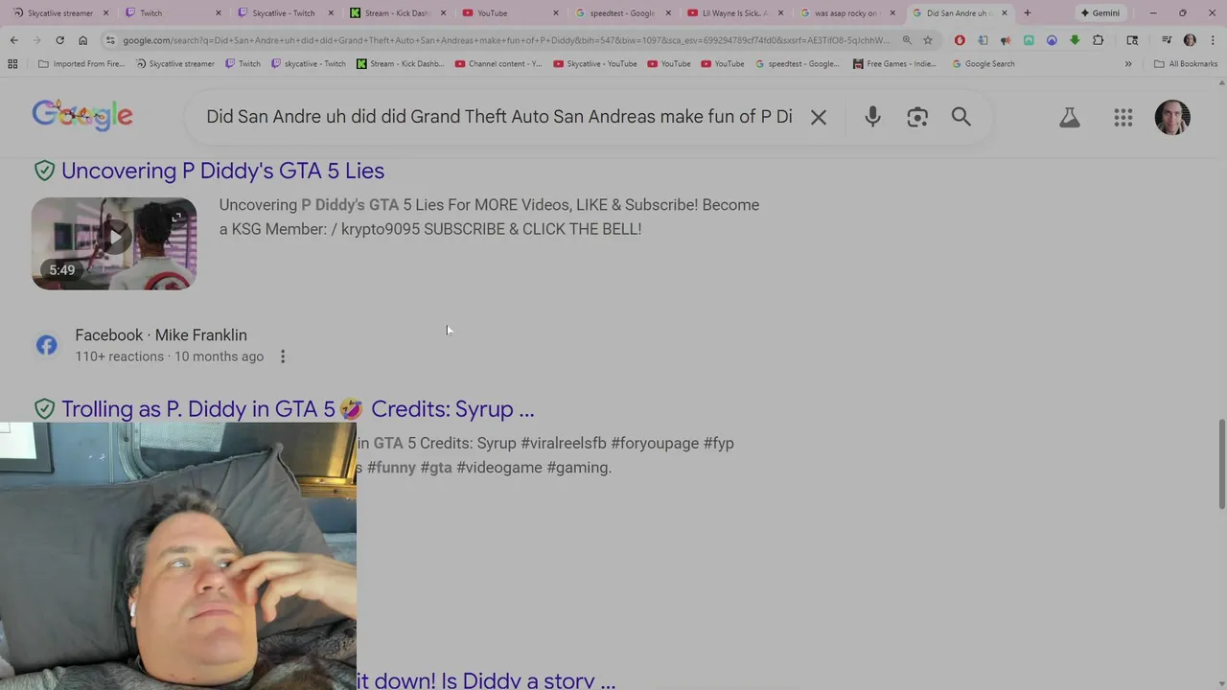Switch to YouTube tab
The width and height of the screenshot is (1227, 690).
pyautogui.click(x=508, y=13)
